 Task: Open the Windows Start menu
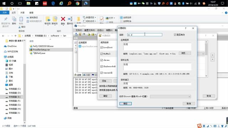point(4,3)
